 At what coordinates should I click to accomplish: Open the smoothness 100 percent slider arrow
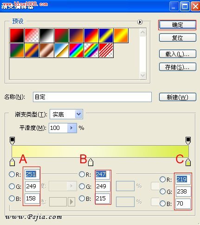point(72,128)
